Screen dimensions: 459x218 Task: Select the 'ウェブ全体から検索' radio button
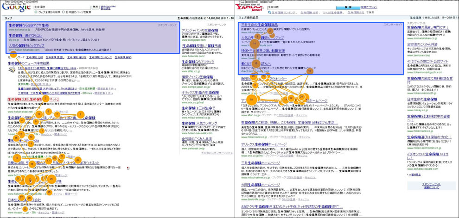point(36,12)
